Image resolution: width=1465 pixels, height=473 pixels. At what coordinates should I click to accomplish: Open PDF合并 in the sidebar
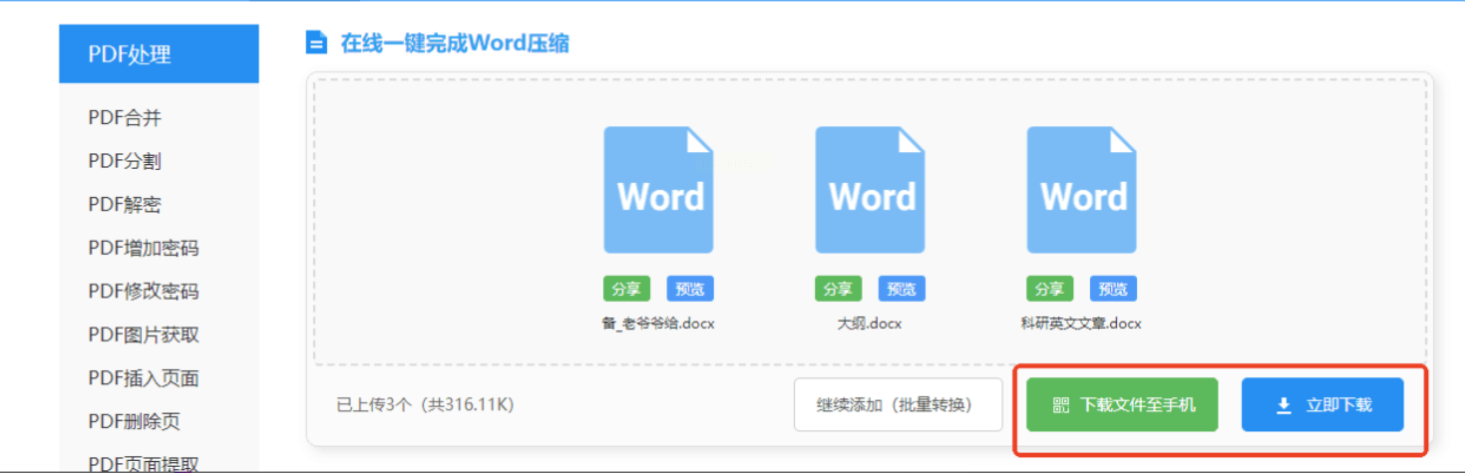125,118
